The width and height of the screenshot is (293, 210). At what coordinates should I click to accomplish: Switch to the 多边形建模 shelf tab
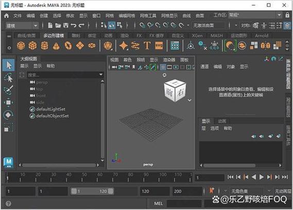[x=54, y=35]
